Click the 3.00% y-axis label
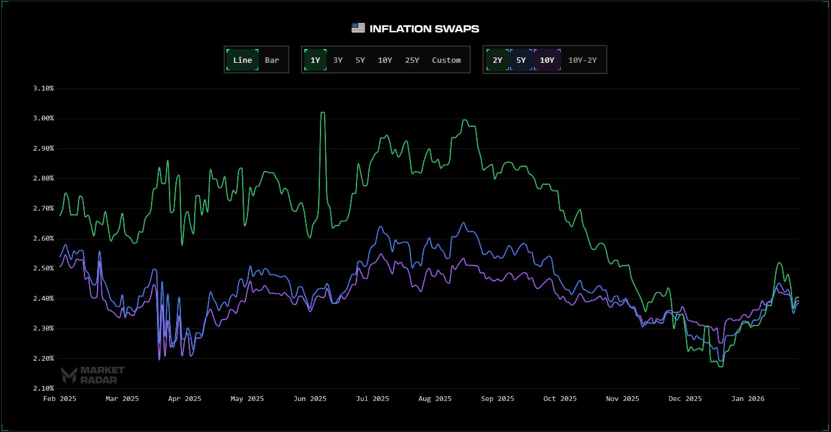Screen dimensions: 831x432 click(x=43, y=118)
